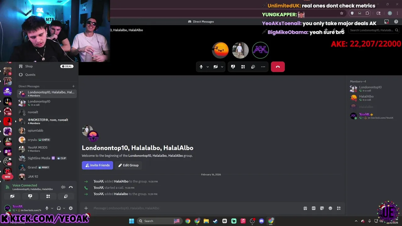Expand input device options beside user mic
The image size is (402, 226).
(x=52, y=208)
